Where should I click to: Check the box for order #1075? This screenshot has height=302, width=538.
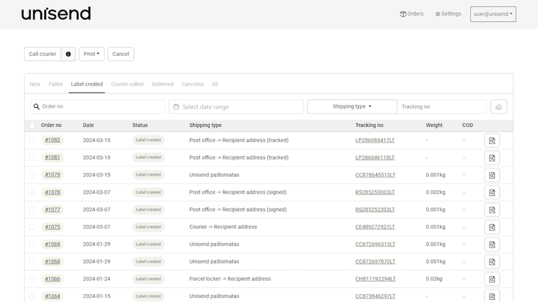pos(32,227)
